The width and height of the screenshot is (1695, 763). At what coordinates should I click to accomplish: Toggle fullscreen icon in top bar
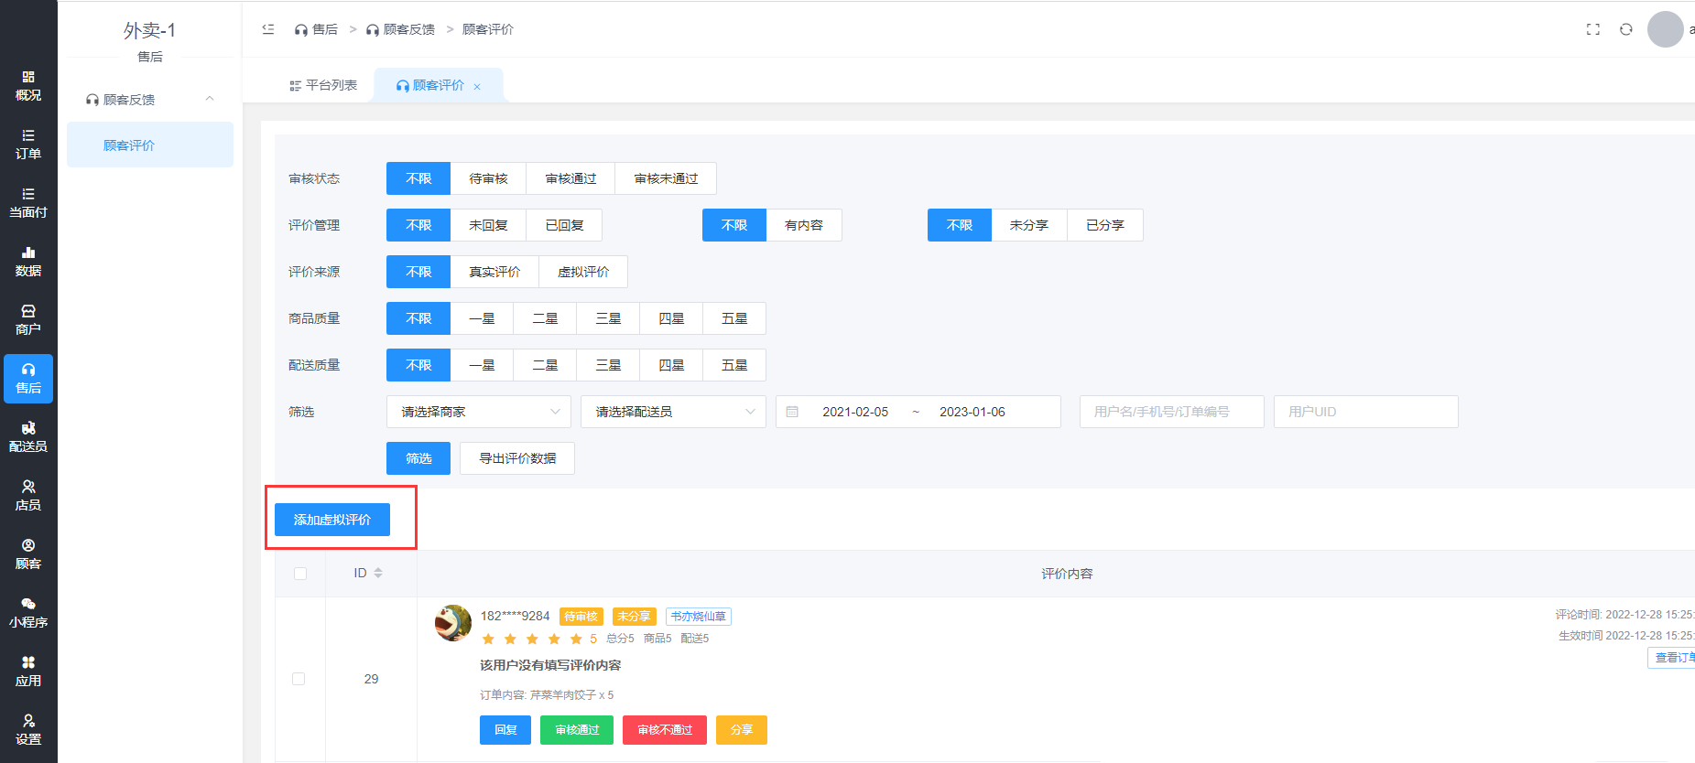(x=1592, y=29)
